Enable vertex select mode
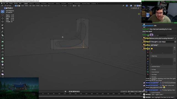 click(16, 5)
